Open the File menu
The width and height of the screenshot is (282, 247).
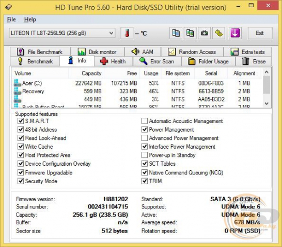(11, 20)
